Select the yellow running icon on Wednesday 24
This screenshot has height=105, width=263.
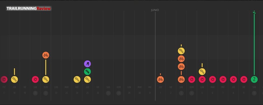[77, 79]
